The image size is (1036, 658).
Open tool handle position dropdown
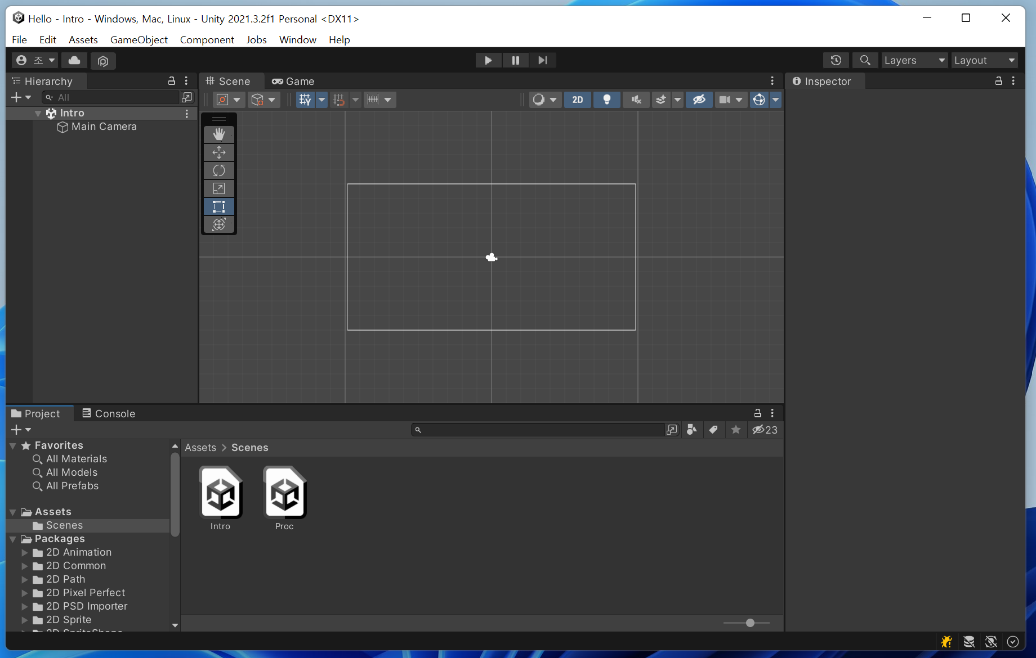tap(228, 100)
